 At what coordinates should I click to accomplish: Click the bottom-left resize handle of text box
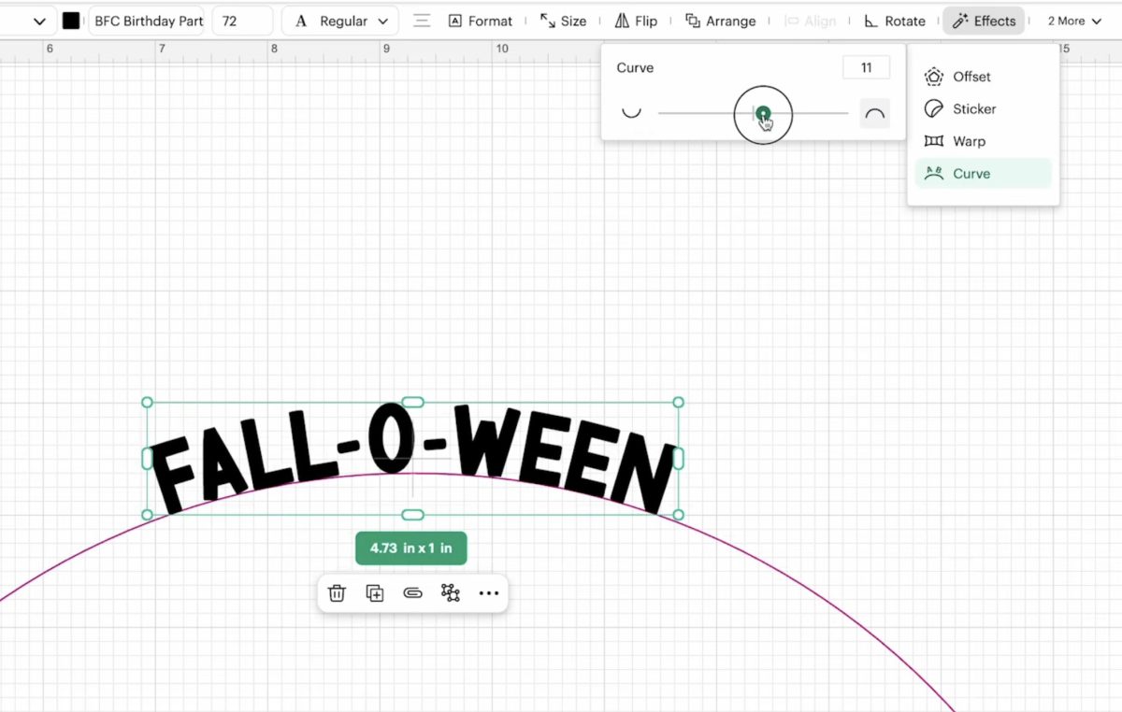point(147,515)
